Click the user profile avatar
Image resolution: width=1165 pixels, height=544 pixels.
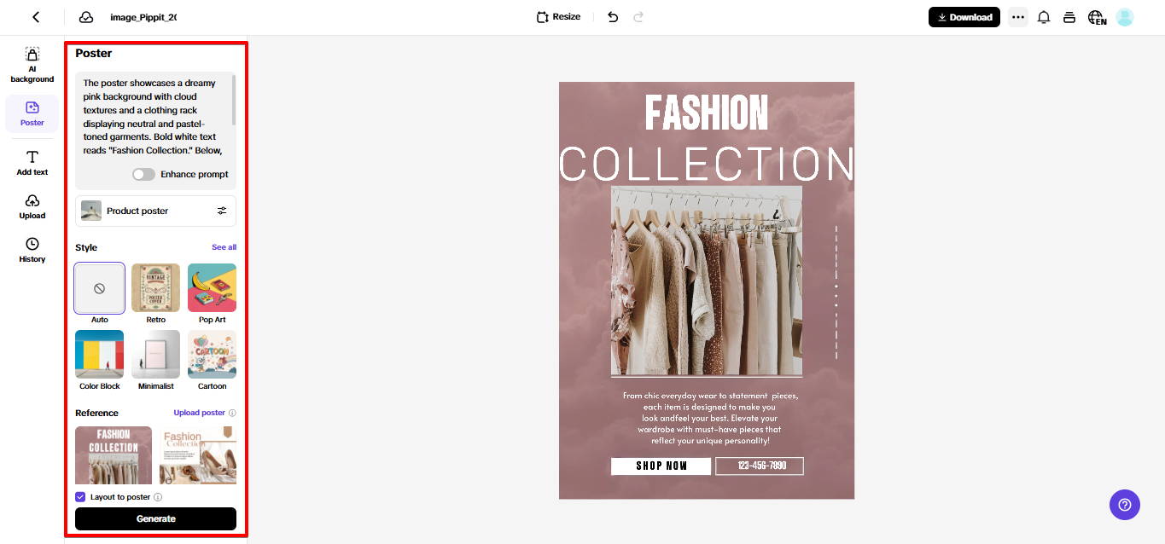tap(1125, 17)
